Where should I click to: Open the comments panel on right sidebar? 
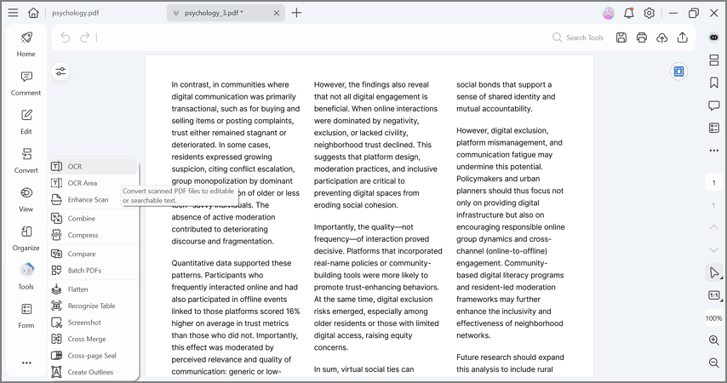pos(714,106)
